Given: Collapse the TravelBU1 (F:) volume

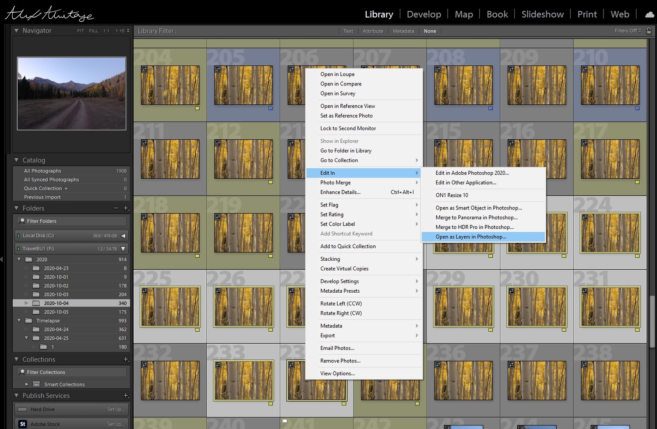Looking at the screenshot, I should pyautogui.click(x=123, y=248).
